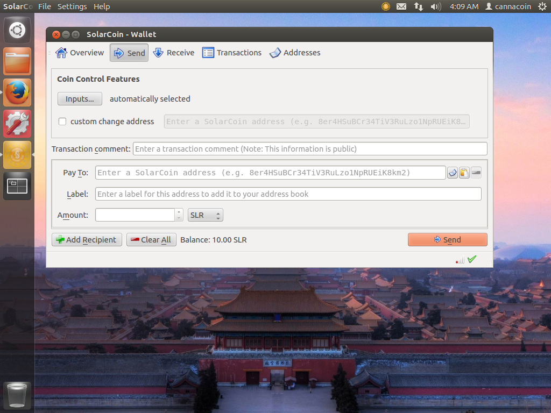Minimize the SolarCoin Wallet window
The image size is (551, 413).
[66, 34]
